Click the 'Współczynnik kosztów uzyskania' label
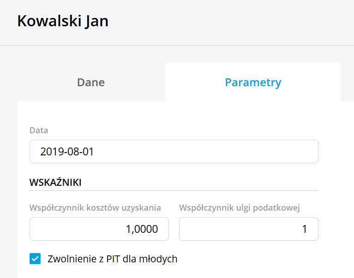Screen dimensions: 354x278 (x=95, y=208)
